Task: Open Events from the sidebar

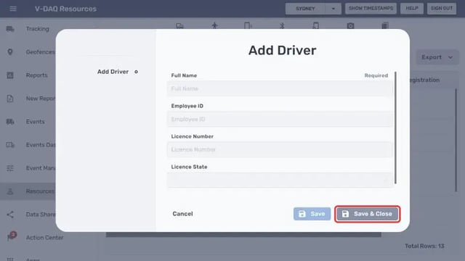Action: coord(36,122)
